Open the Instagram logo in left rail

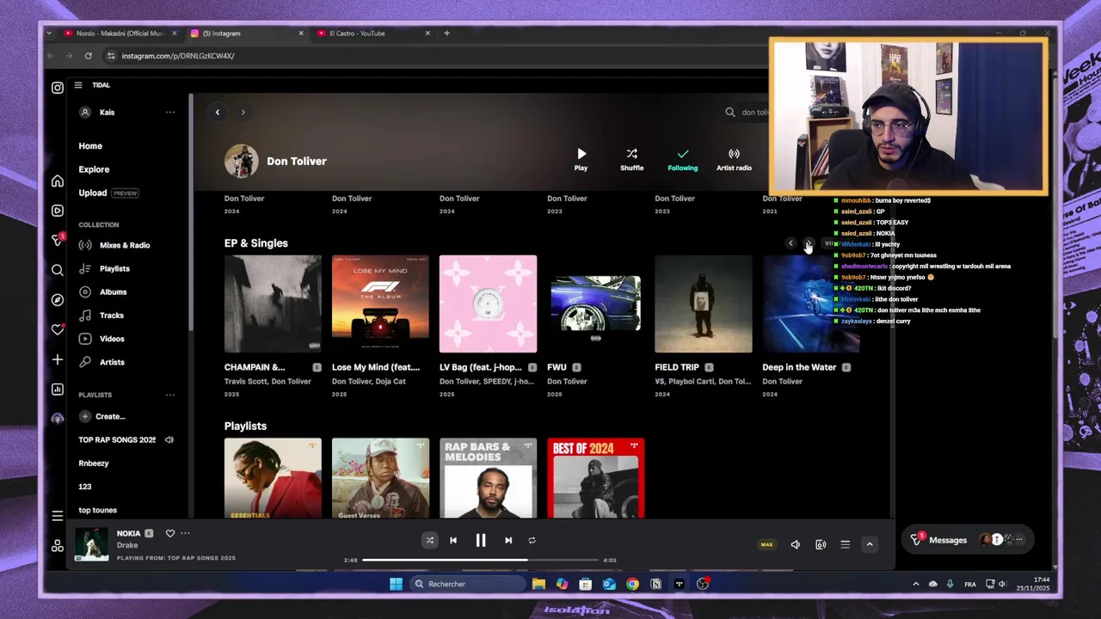pos(58,88)
